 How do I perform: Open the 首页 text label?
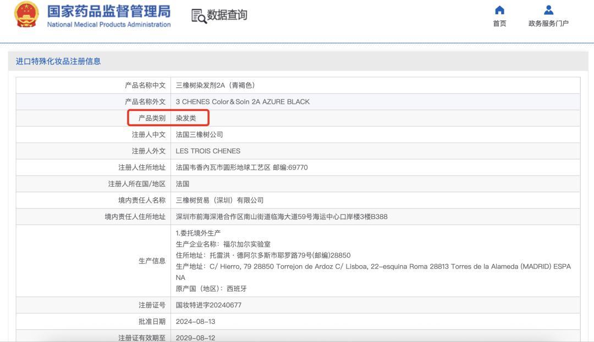[499, 24]
